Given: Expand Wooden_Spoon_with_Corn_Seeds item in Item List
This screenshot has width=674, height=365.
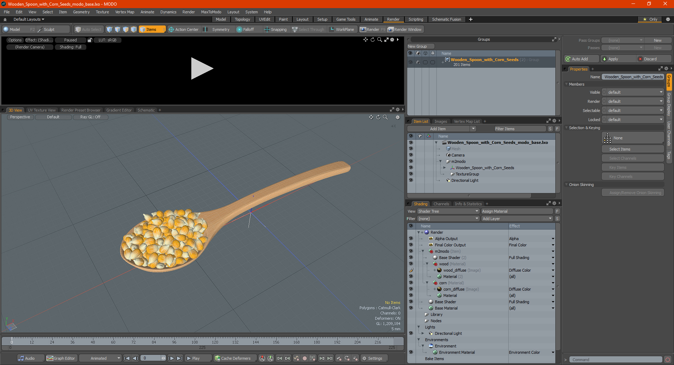Looking at the screenshot, I should pyautogui.click(x=444, y=168).
